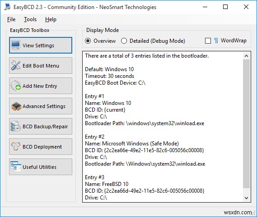257x217 pixels.
Task: Open the Edit Boot Menu page
Action: point(41,66)
